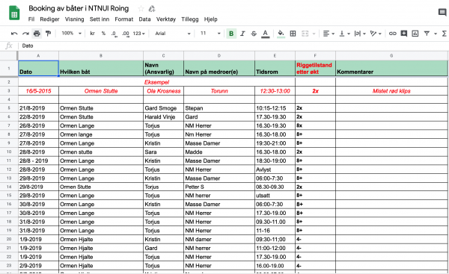Open filter views dropdown arrow
The height and width of the screenshot is (274, 449).
coord(436,34)
